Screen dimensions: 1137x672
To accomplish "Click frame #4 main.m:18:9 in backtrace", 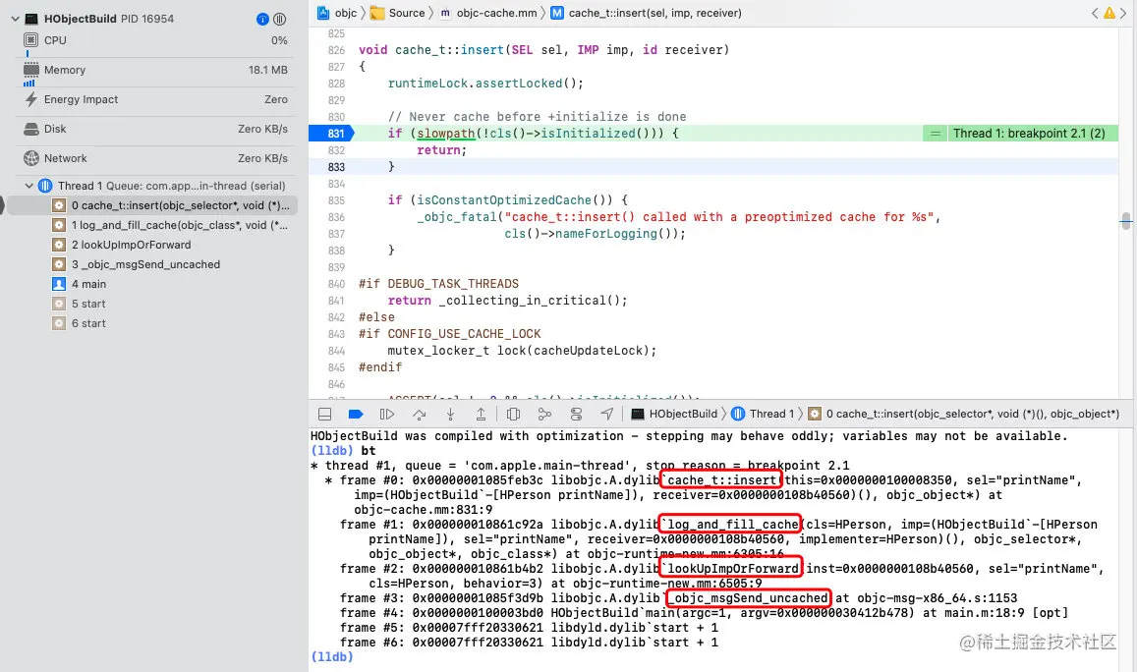I will point(704,612).
